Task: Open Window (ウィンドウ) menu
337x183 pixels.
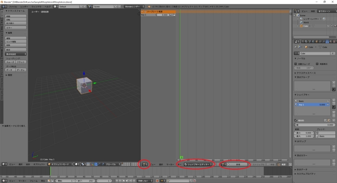Action: [x=36, y=7]
